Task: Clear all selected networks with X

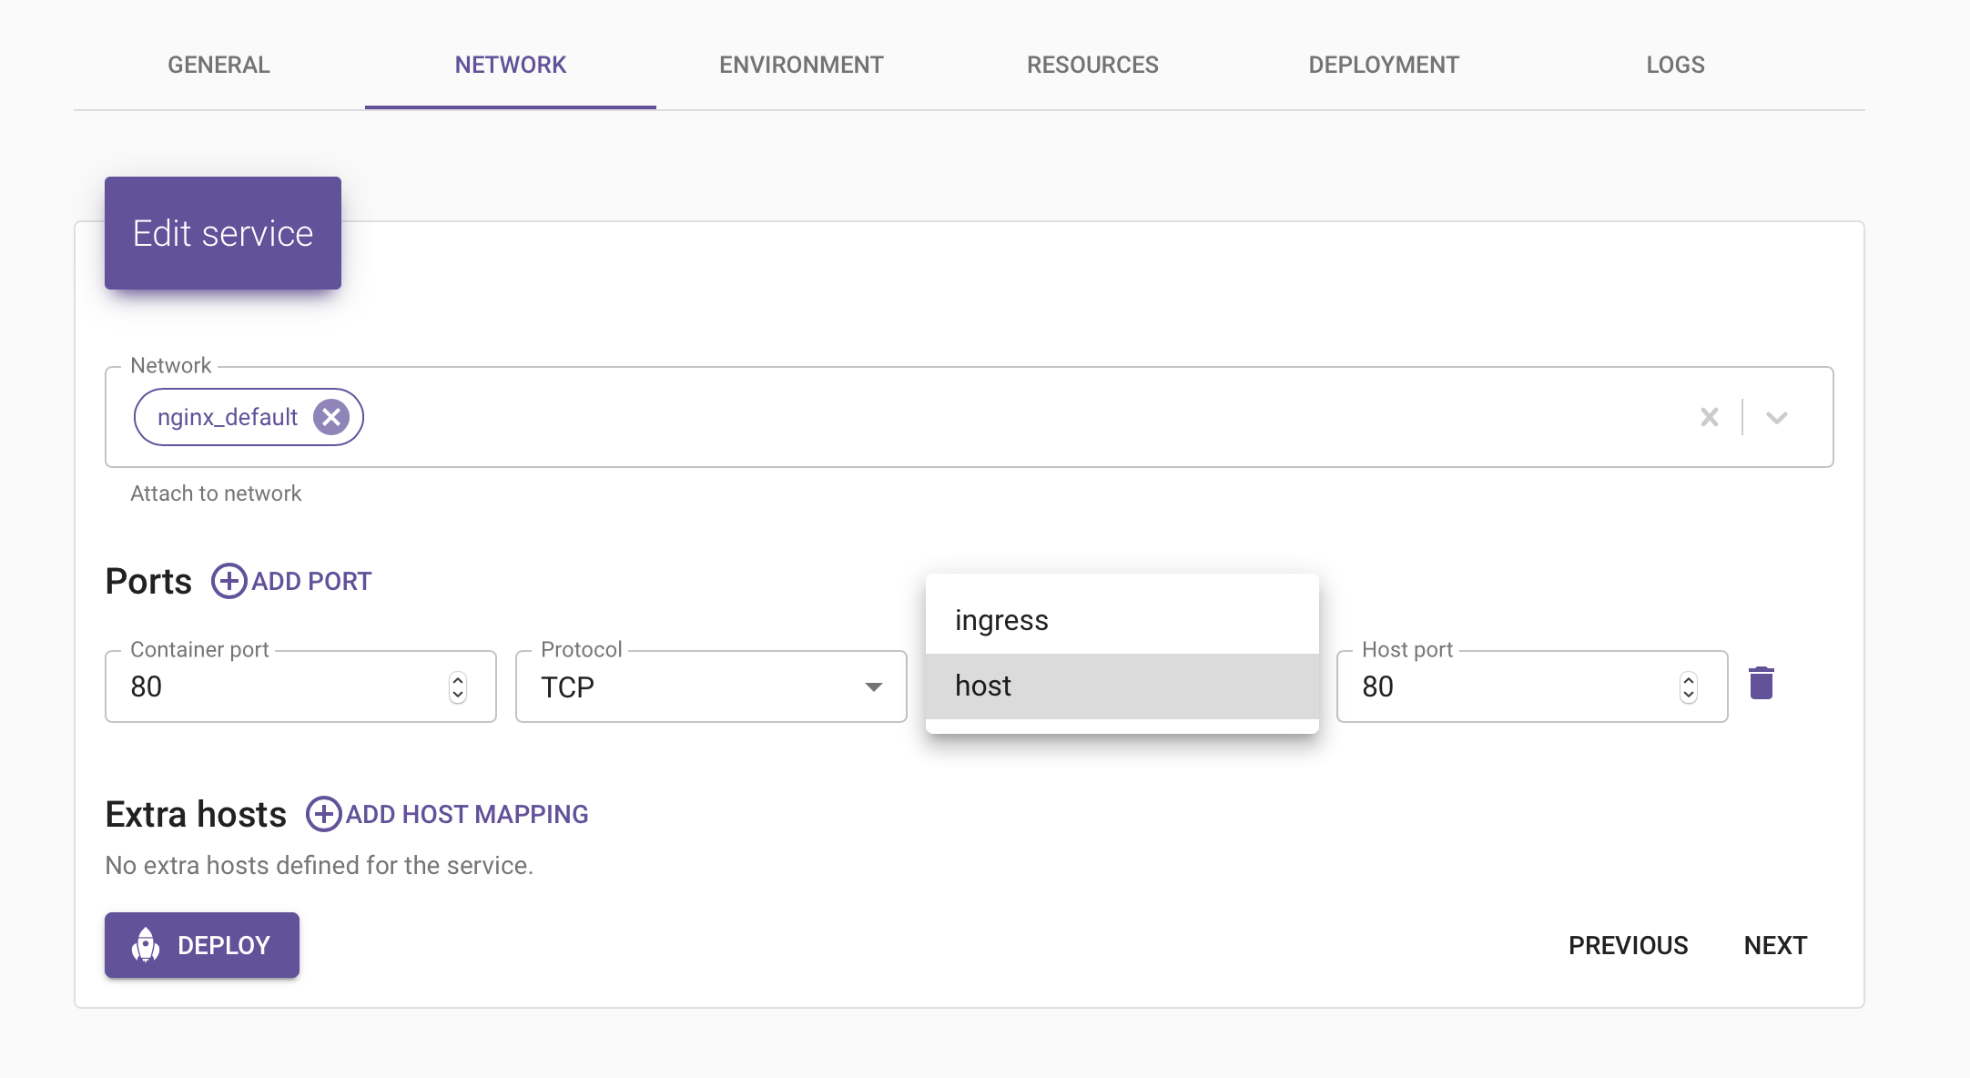Action: click(1709, 417)
